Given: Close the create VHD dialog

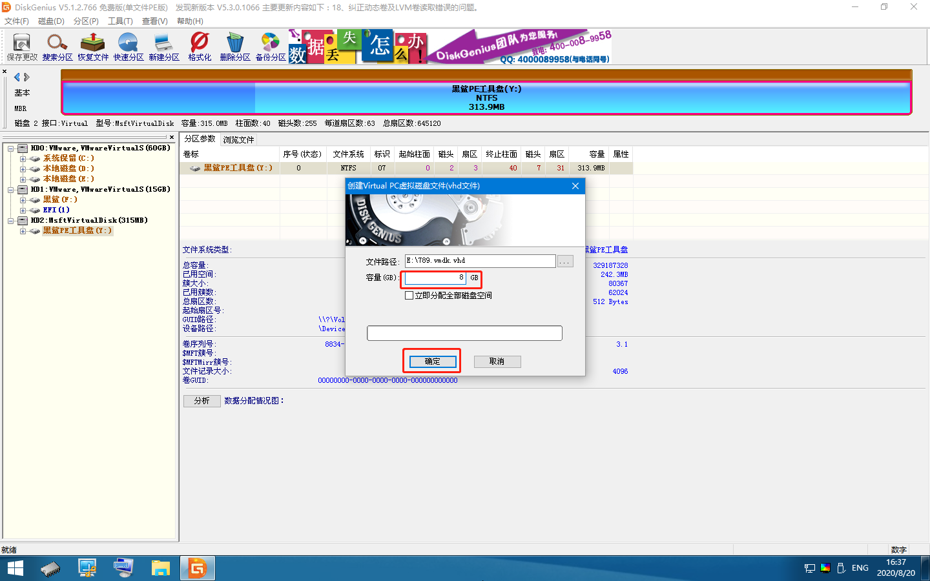Looking at the screenshot, I should [575, 186].
